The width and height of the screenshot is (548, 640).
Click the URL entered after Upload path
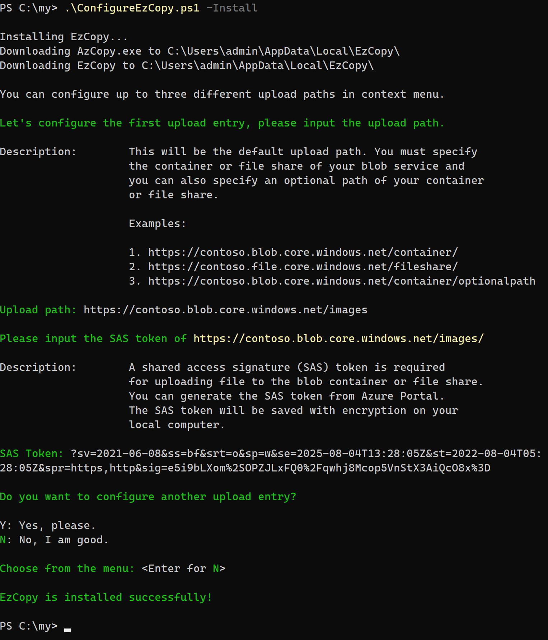pyautogui.click(x=225, y=310)
